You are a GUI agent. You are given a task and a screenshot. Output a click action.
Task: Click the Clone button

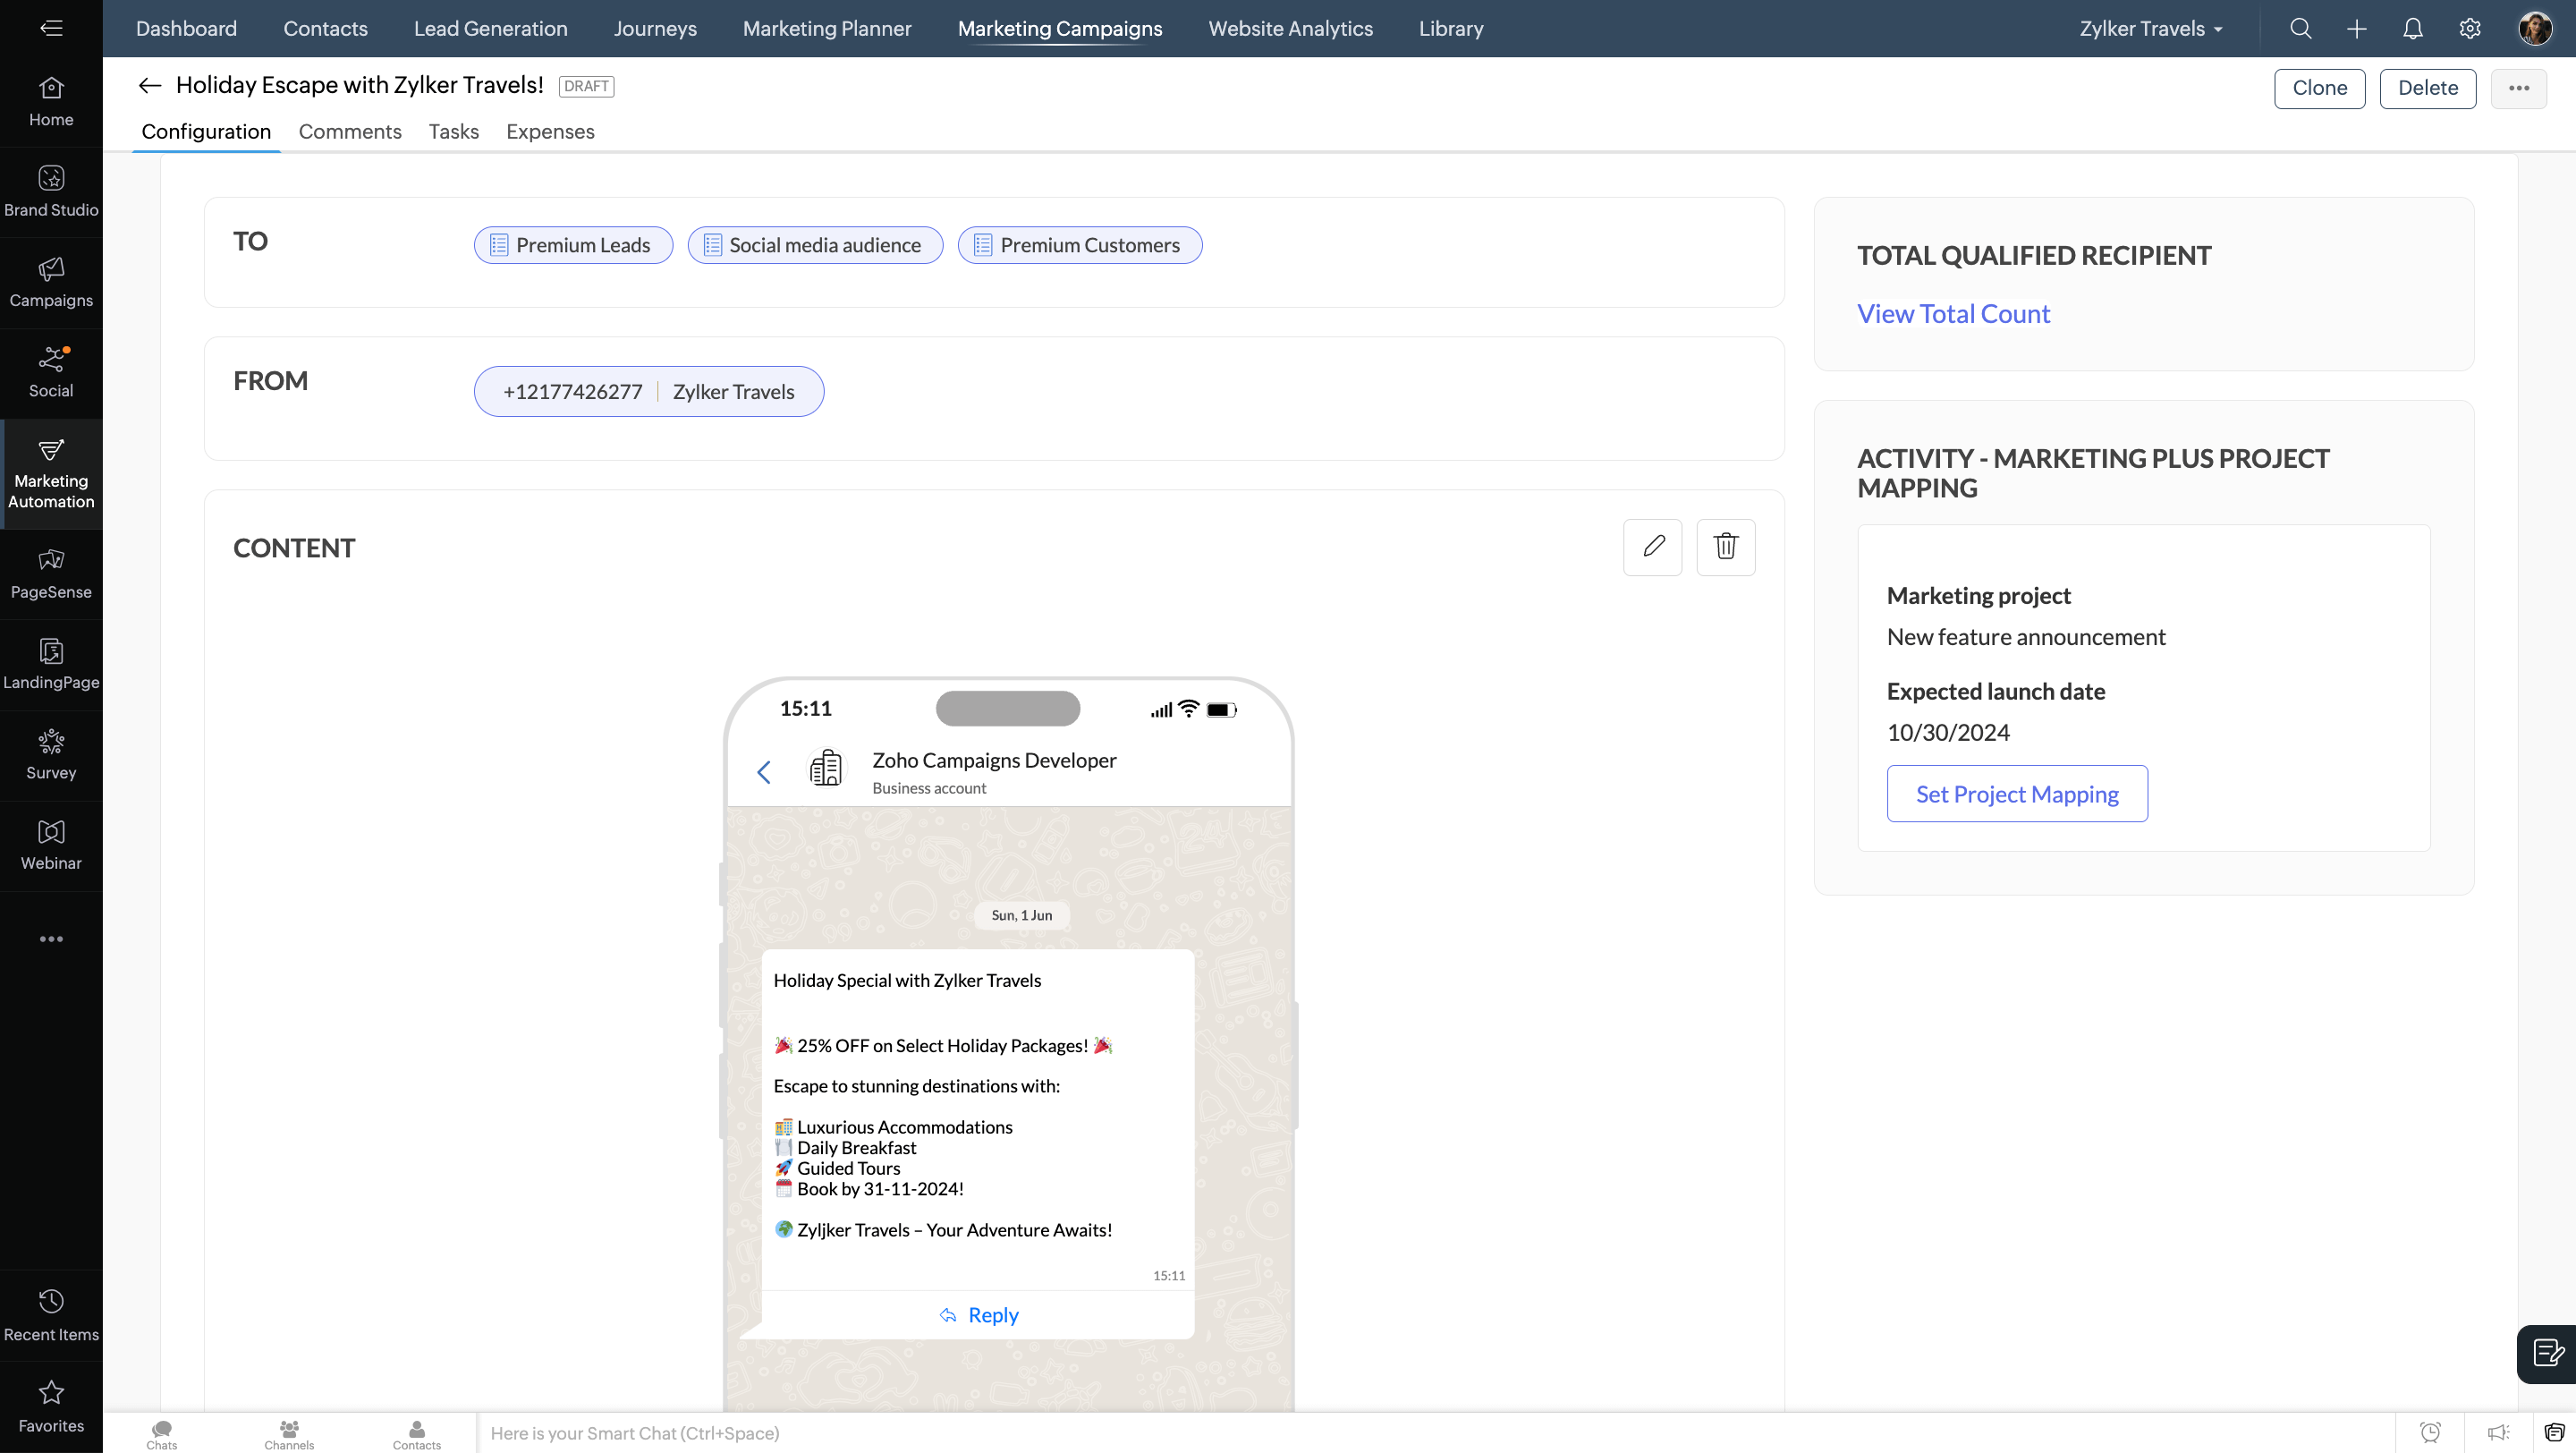(2319, 88)
